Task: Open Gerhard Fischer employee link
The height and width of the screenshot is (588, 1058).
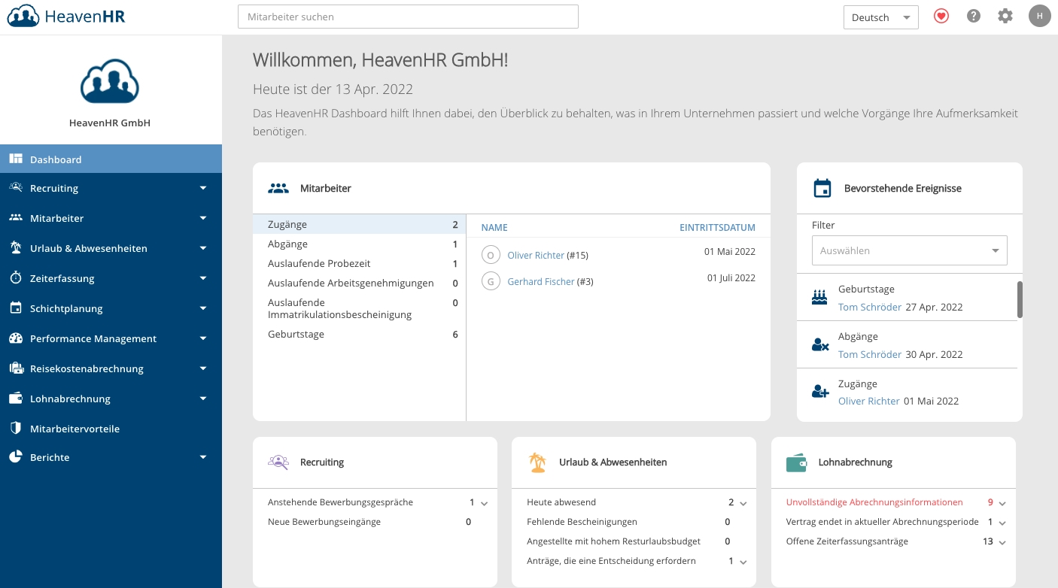Action: coord(541,282)
